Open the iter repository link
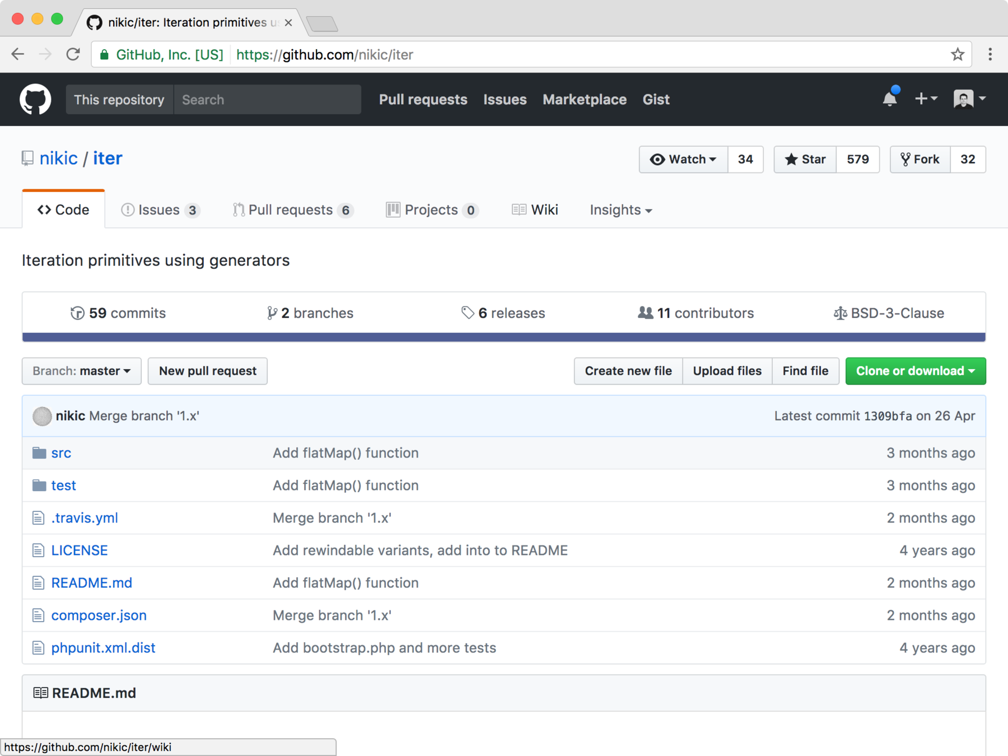 108,158
